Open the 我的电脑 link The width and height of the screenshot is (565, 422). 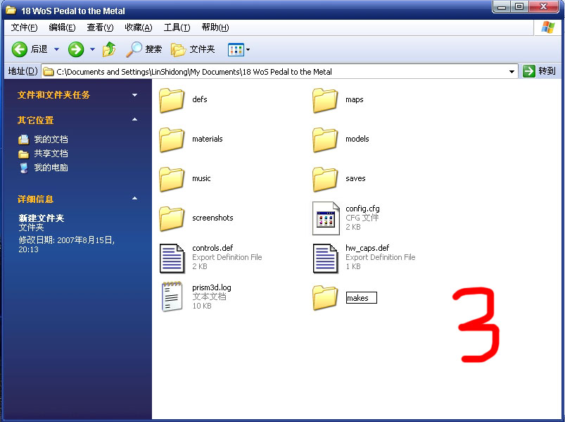click(x=51, y=168)
